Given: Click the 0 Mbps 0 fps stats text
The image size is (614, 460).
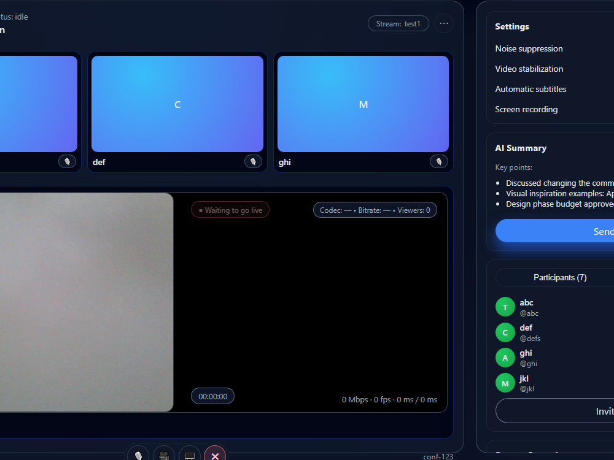Looking at the screenshot, I should (x=389, y=399).
